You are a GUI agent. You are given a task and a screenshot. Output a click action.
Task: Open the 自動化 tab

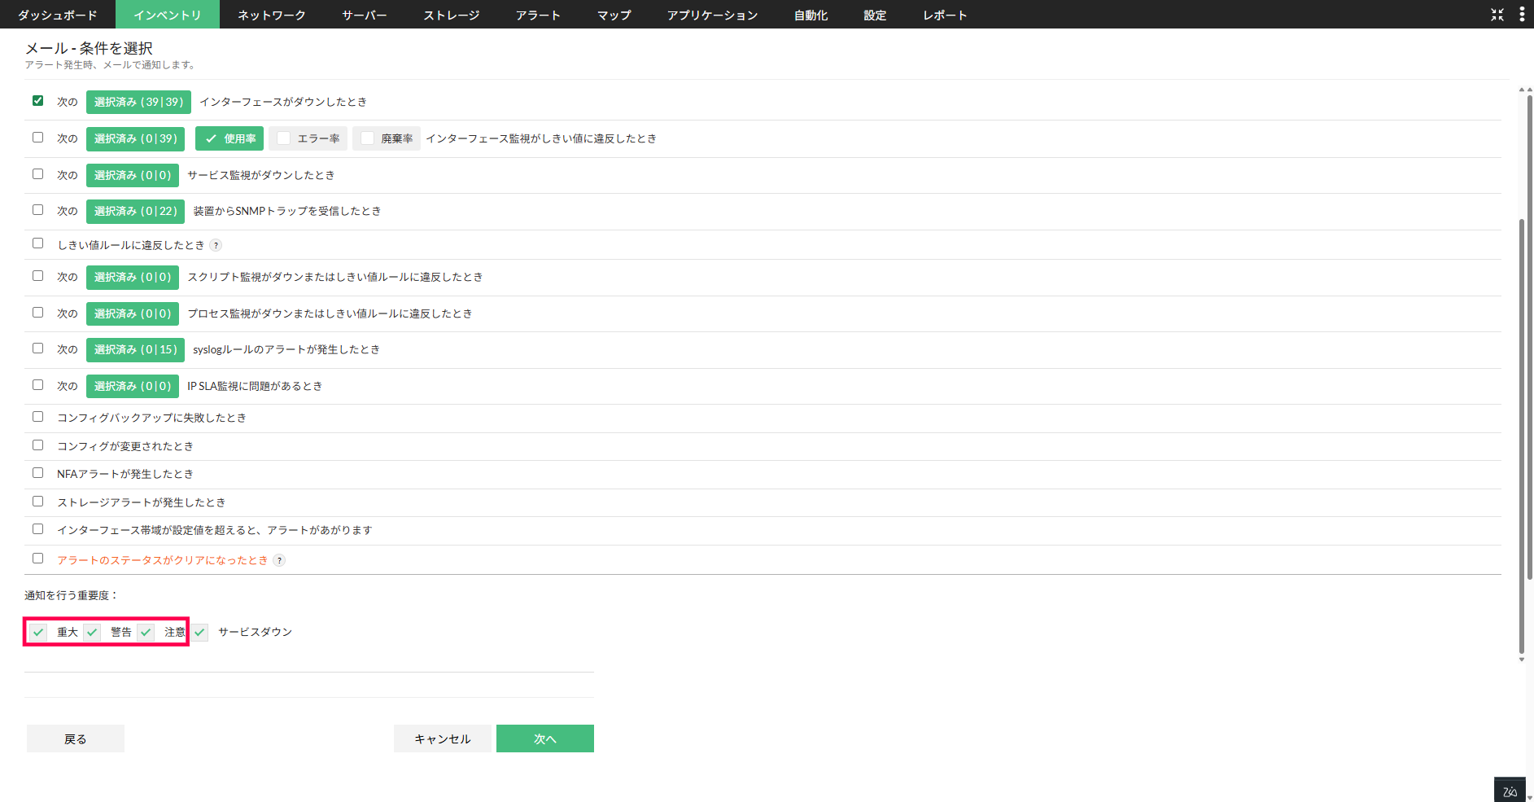click(811, 15)
